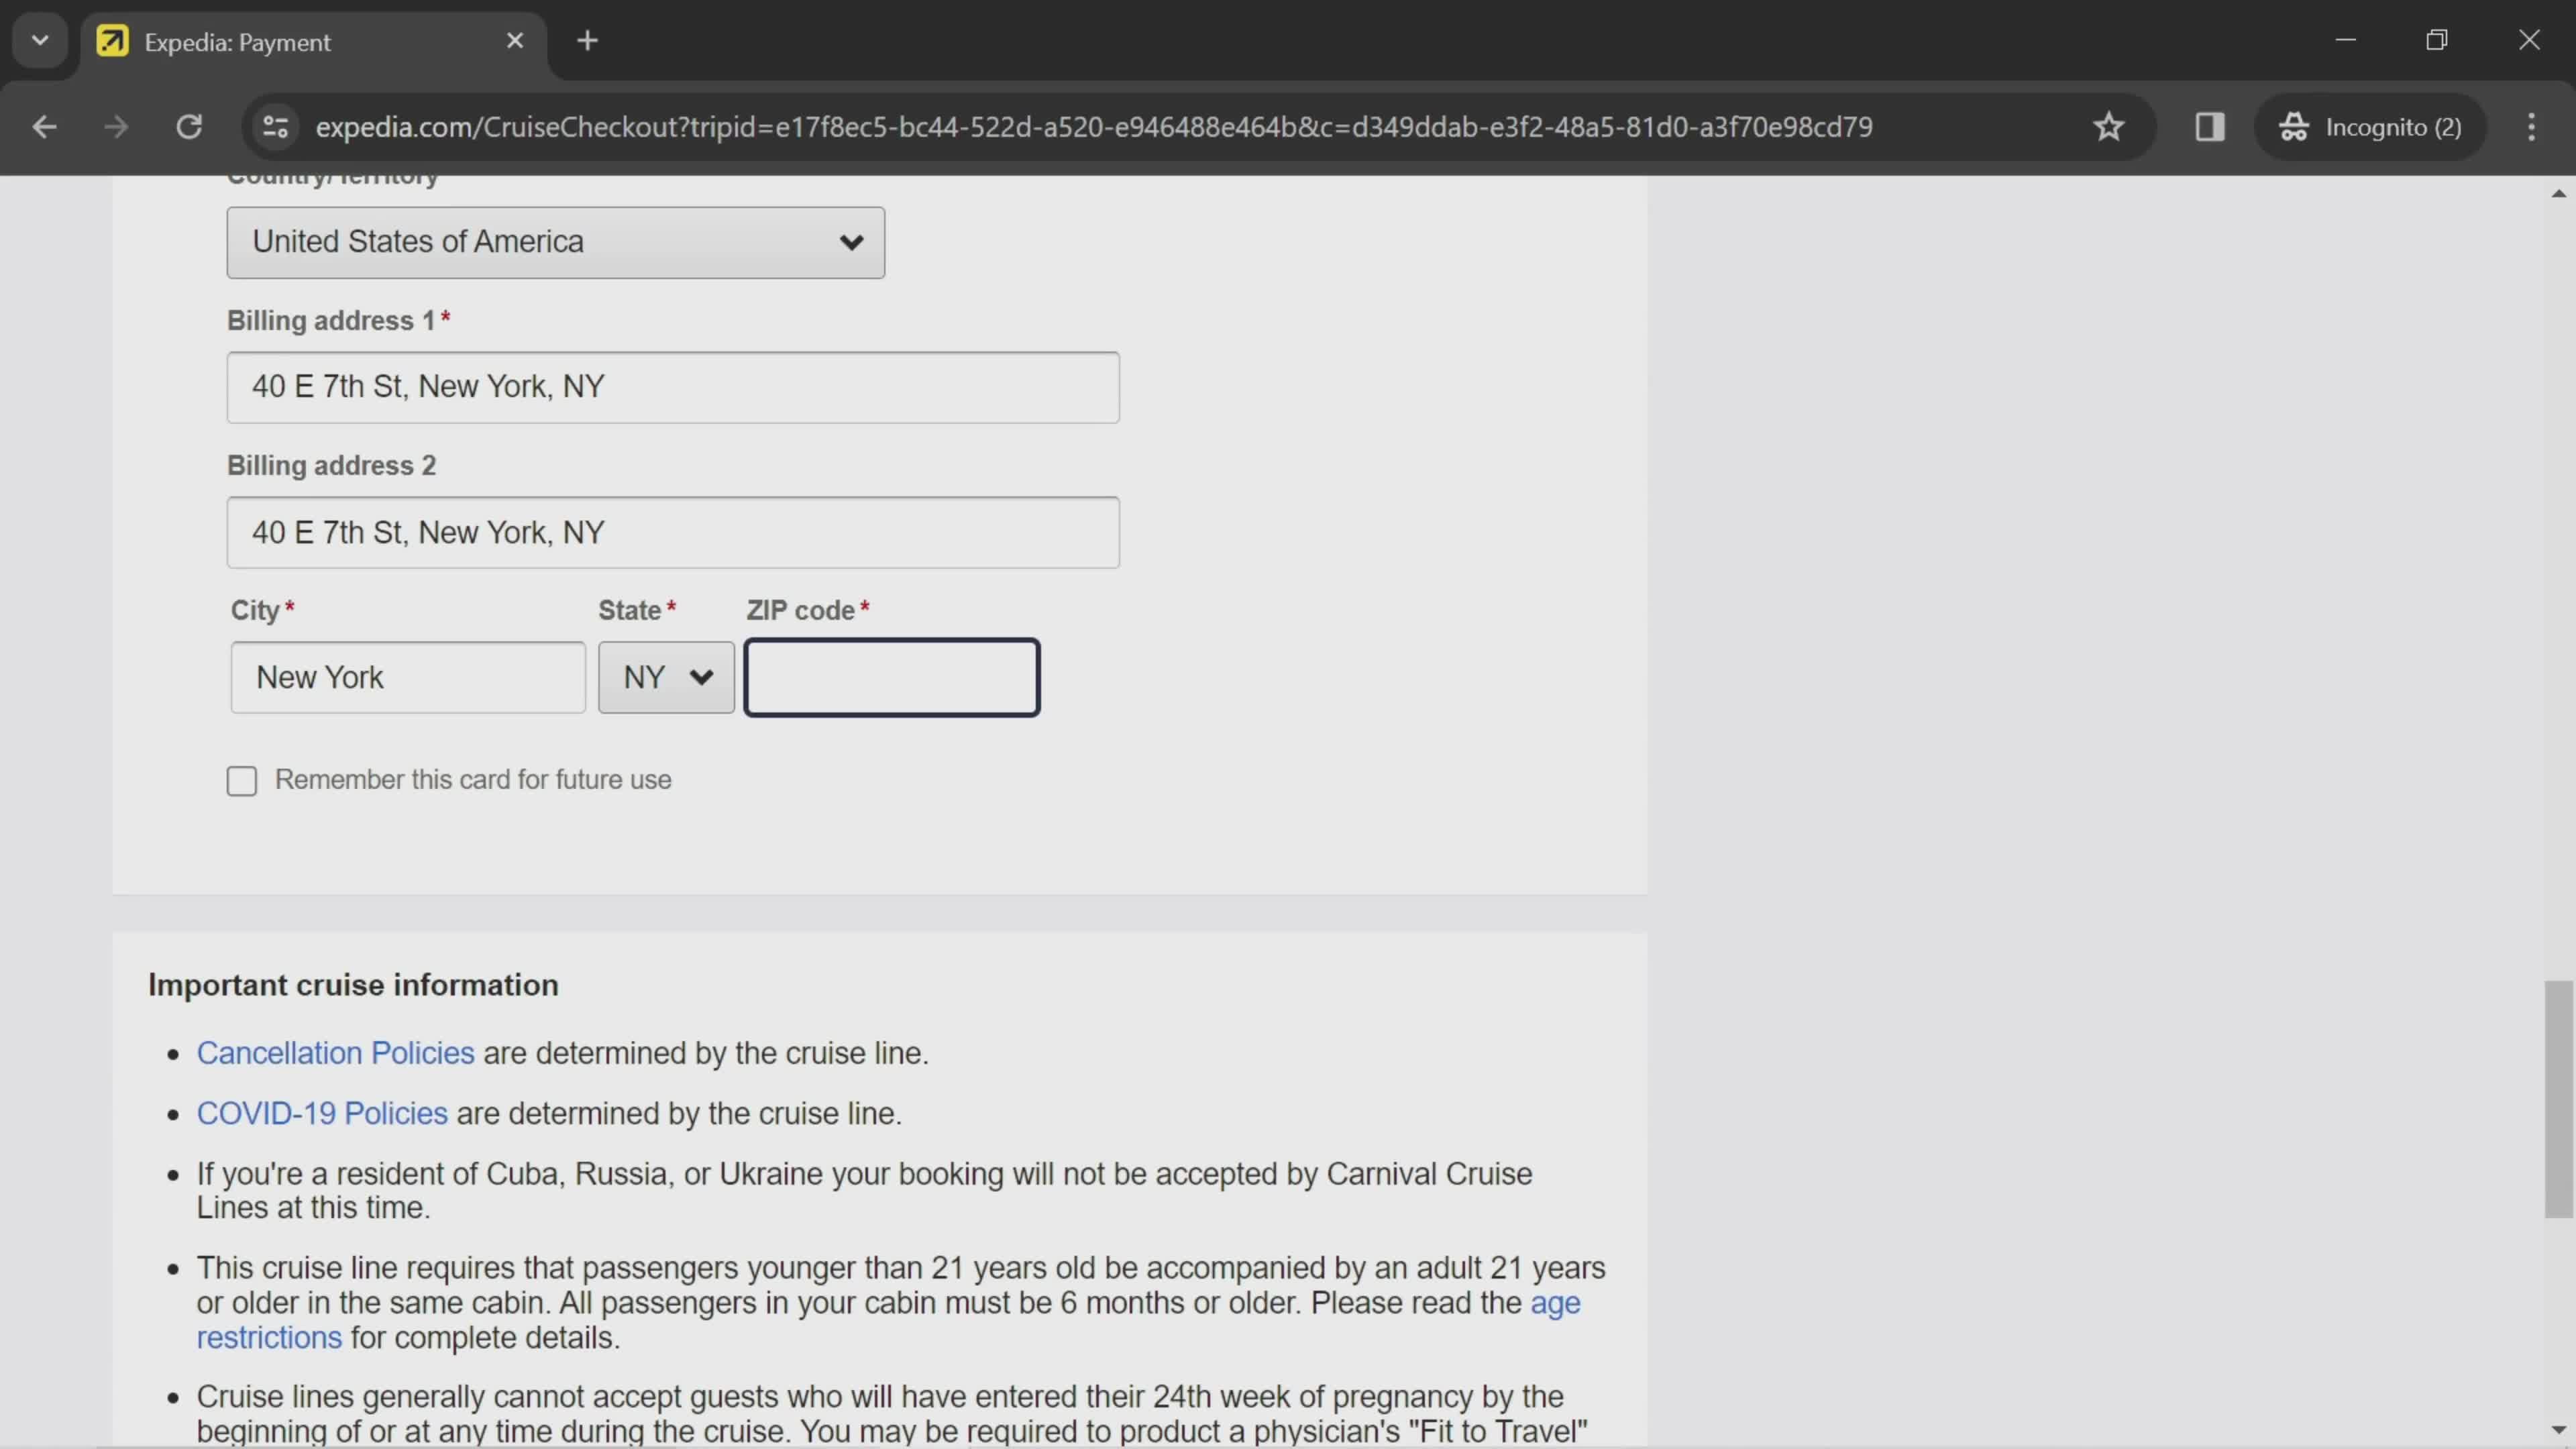2576x1449 pixels.
Task: Click the ZIP code input field
Action: 892,676
